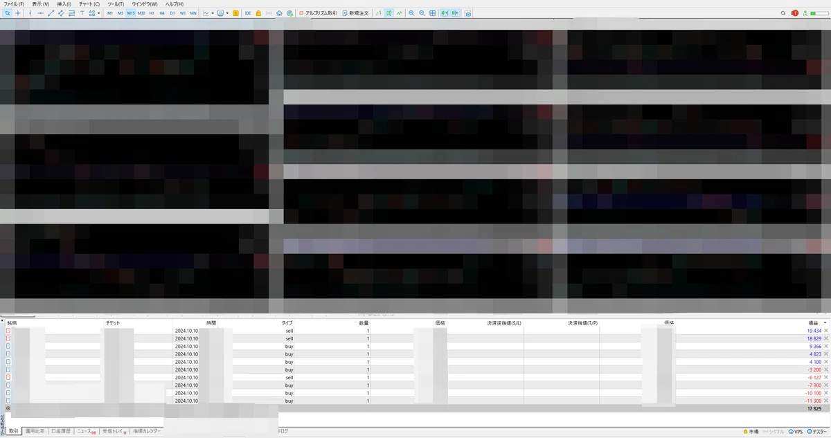This screenshot has height=438, width=831.
Task: Switch to the 口座履歴 tab
Action: click(61, 431)
